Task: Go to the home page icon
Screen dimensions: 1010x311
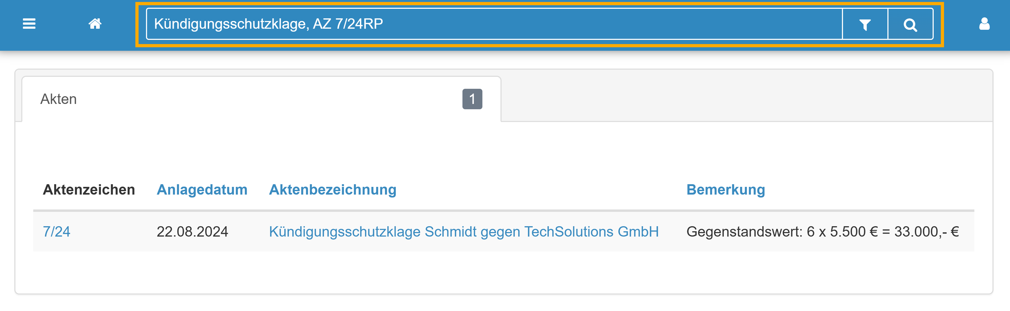Action: 95,24
